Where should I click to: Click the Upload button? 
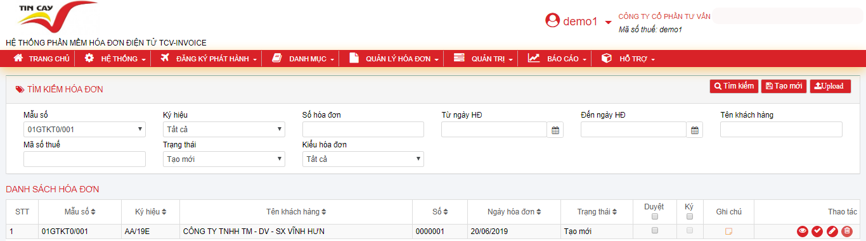pos(830,86)
